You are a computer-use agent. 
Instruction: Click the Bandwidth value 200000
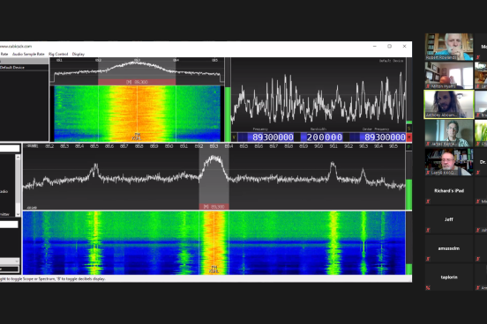(322, 137)
